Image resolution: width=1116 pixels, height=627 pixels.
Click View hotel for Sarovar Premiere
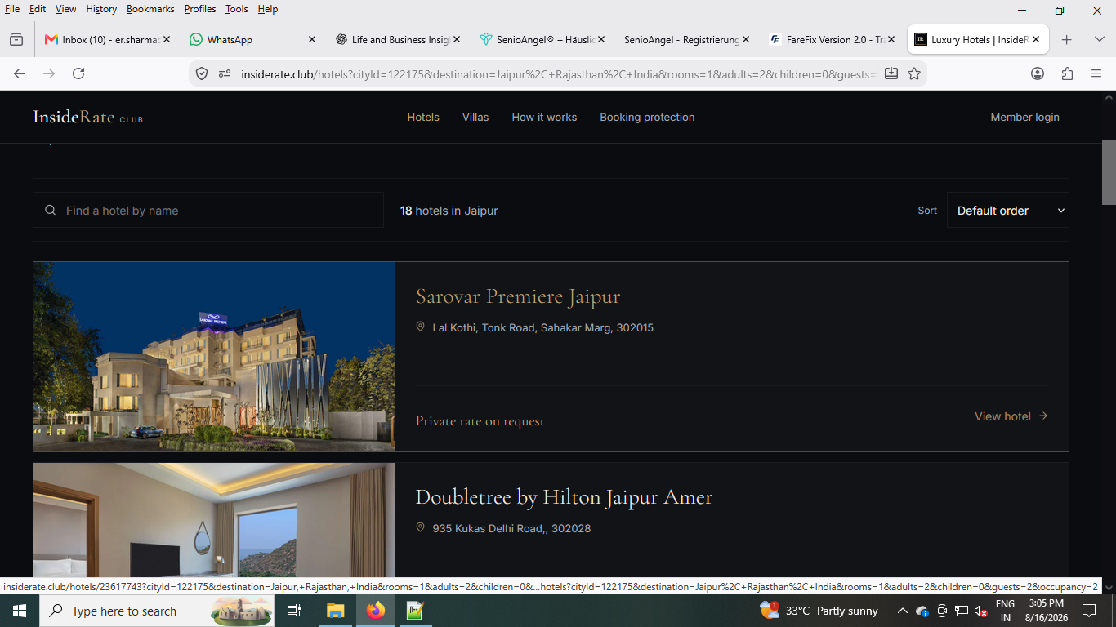click(x=1011, y=416)
